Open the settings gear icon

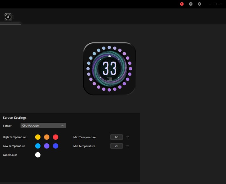point(199,4)
